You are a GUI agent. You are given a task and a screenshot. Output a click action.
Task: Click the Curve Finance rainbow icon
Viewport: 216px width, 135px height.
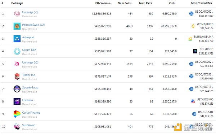pos(17,114)
